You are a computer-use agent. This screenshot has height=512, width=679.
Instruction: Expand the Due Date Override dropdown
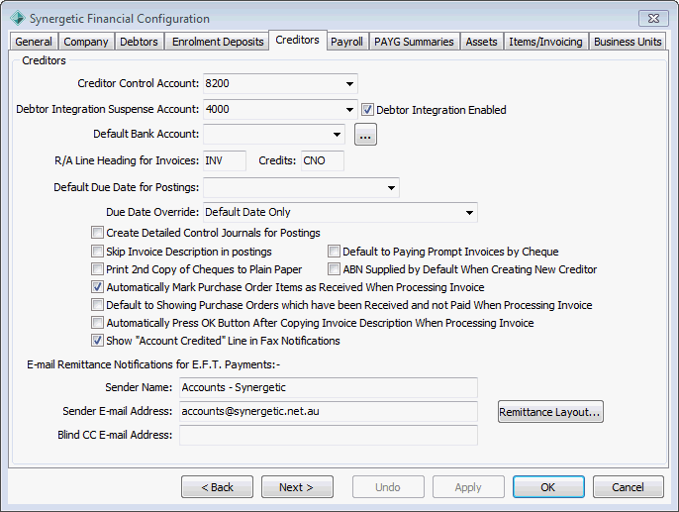469,212
